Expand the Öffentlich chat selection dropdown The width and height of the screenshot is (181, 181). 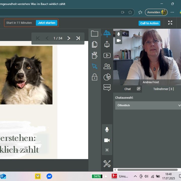click(148, 105)
